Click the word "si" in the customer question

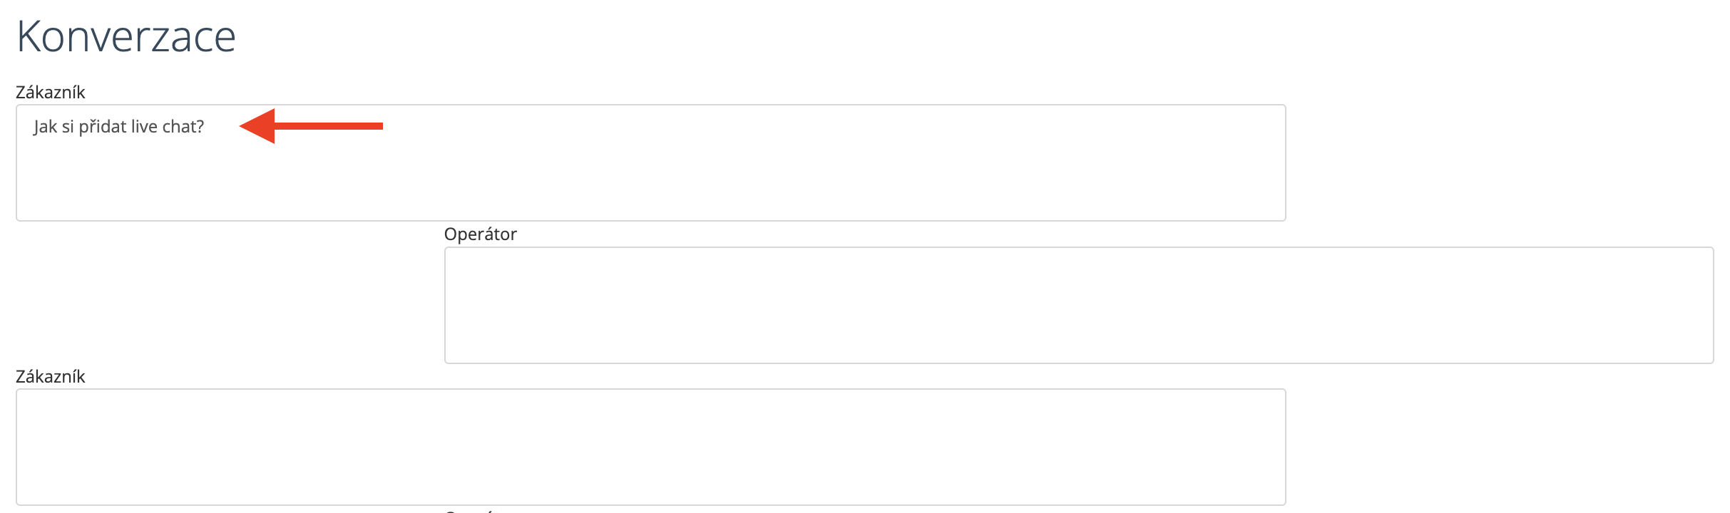(68, 127)
